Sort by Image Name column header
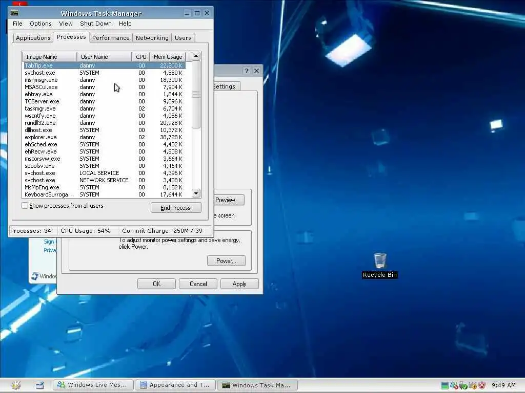The height and width of the screenshot is (393, 525). [x=50, y=57]
